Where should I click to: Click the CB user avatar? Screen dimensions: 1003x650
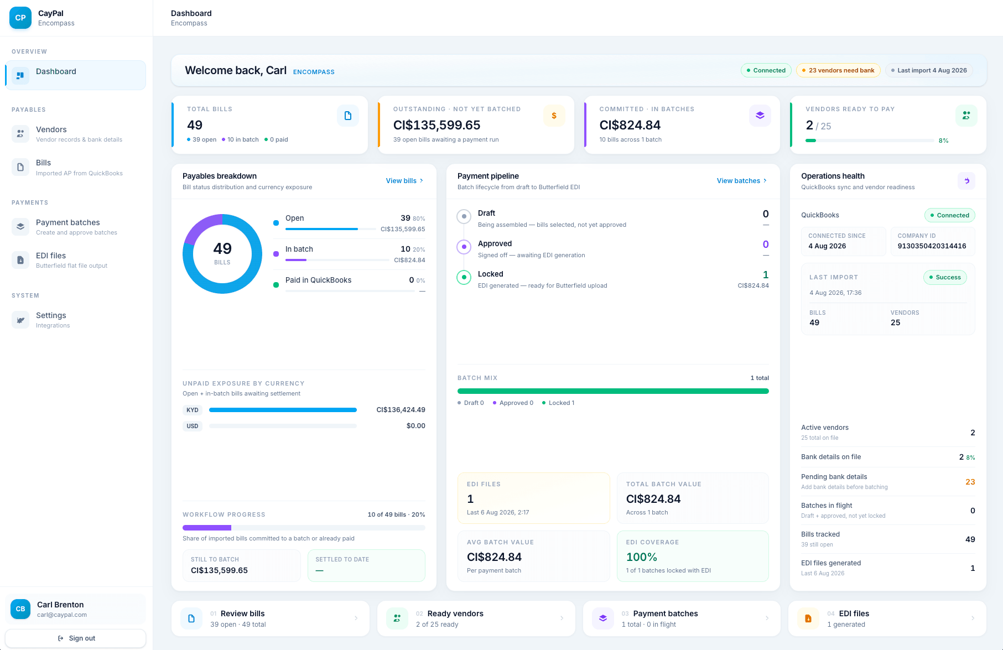[x=20, y=609]
